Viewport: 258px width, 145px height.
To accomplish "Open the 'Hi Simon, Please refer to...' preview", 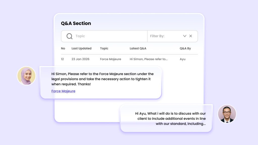I will coord(149,59).
